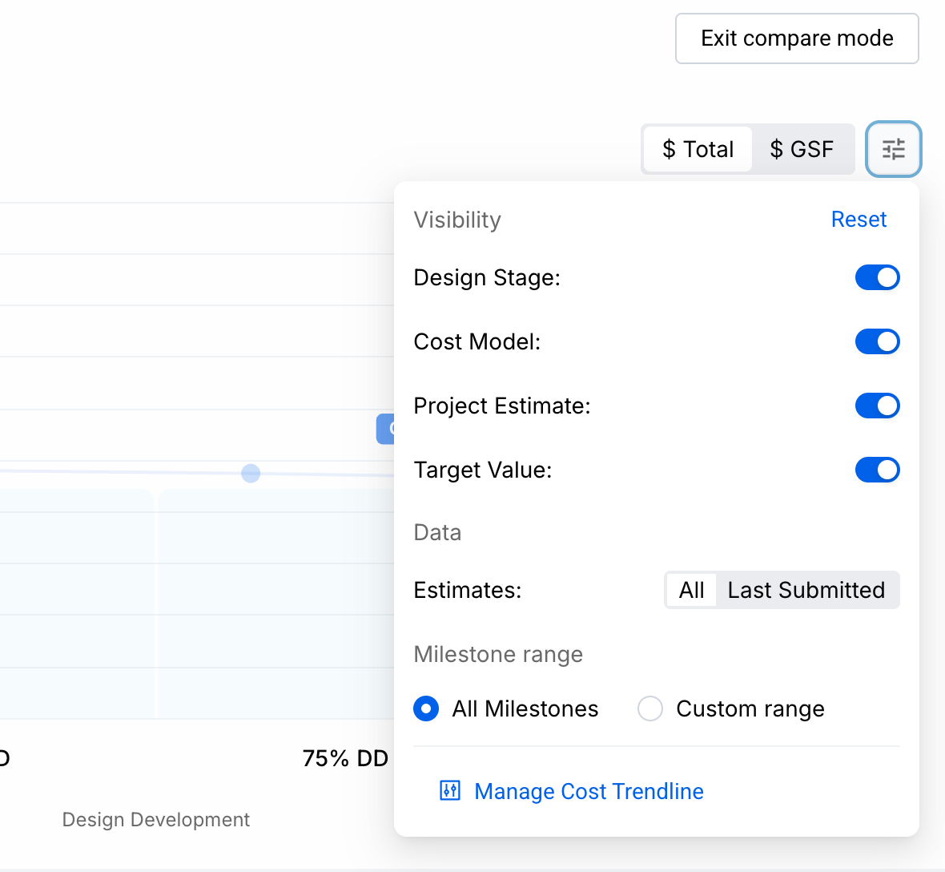Click the Visibility section heading

point(456,220)
